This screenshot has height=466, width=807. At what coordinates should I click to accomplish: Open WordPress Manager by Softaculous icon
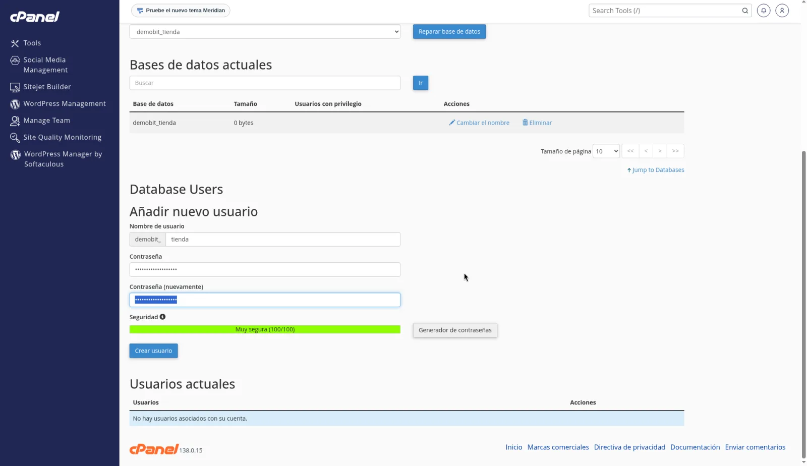15,154
